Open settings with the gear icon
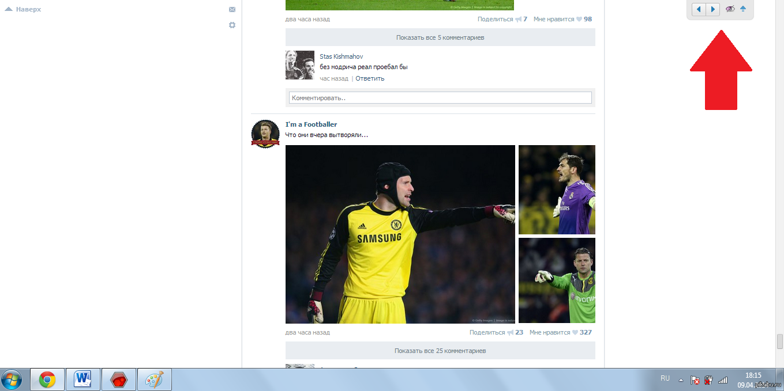This screenshot has height=391, width=784. [232, 25]
